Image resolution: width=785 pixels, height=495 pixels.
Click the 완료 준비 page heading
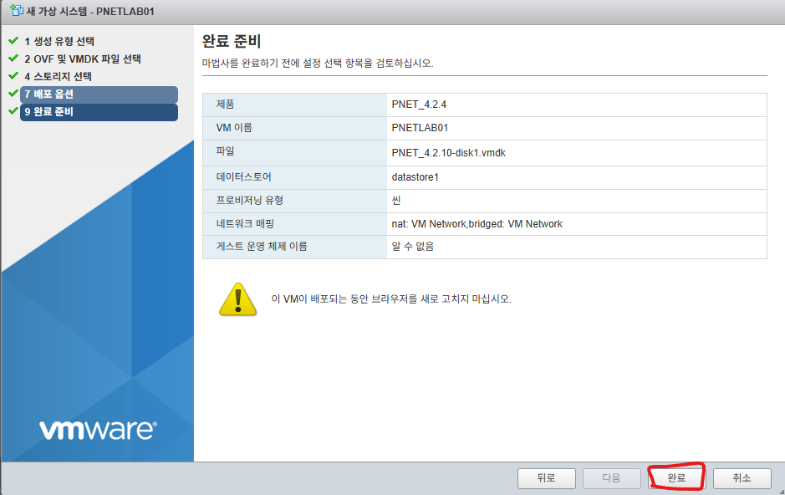coord(232,41)
